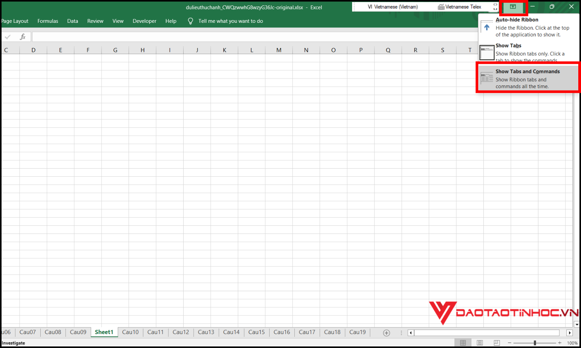This screenshot has height=348, width=581.
Task: Open the Developer ribbon tab
Action: pyautogui.click(x=144, y=21)
